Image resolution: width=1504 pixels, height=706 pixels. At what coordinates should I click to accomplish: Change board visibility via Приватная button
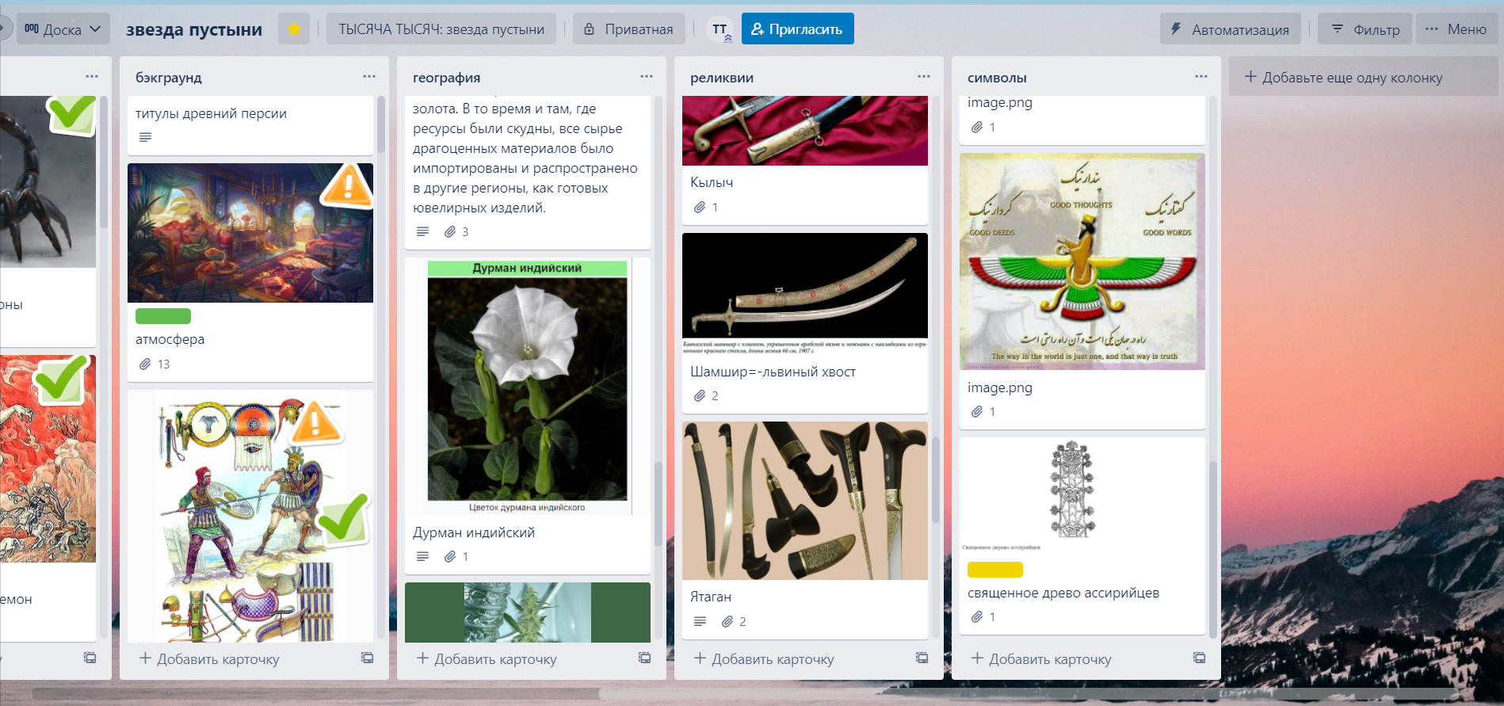tap(628, 29)
